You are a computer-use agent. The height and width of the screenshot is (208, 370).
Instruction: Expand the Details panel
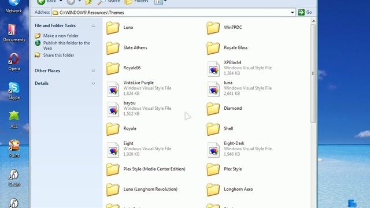[x=94, y=83]
